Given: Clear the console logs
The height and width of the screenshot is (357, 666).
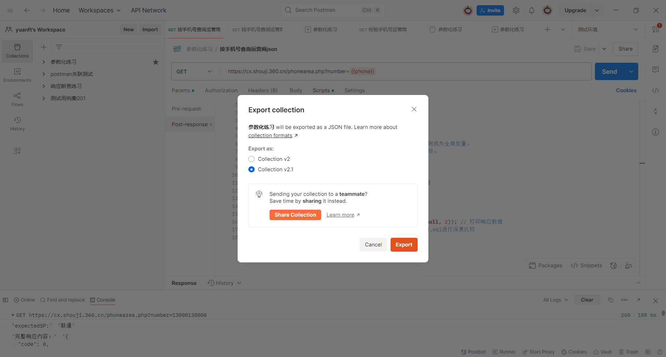Looking at the screenshot, I should tap(587, 300).
